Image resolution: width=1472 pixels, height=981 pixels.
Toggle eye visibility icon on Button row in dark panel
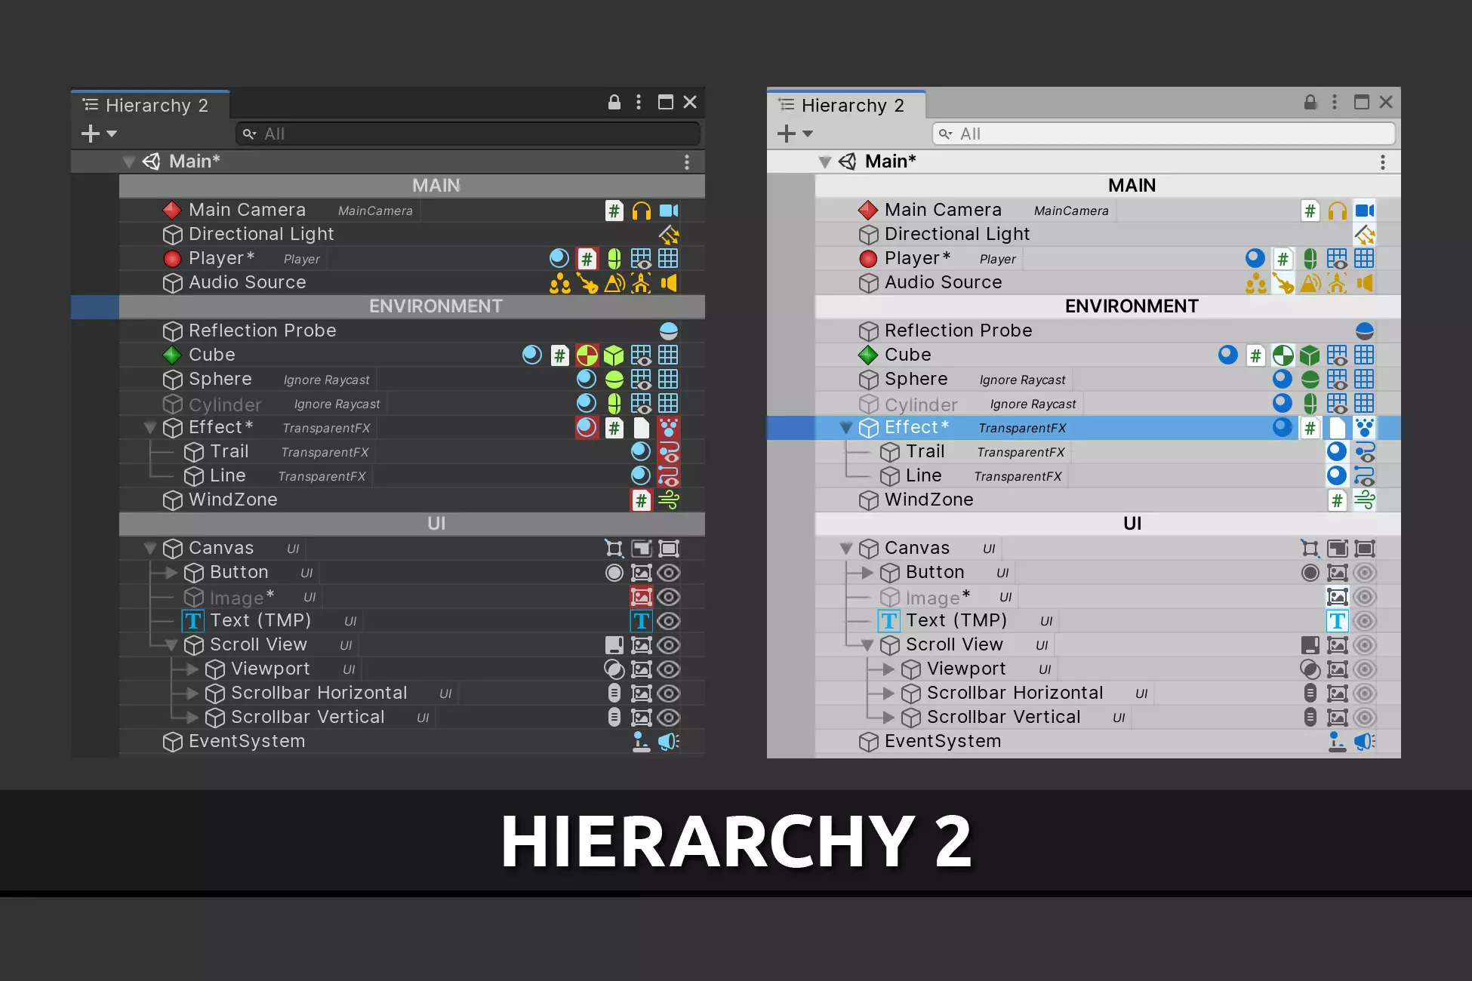click(x=669, y=573)
